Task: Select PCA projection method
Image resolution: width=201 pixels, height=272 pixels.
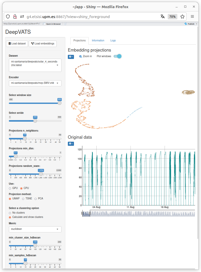Action: [36, 199]
